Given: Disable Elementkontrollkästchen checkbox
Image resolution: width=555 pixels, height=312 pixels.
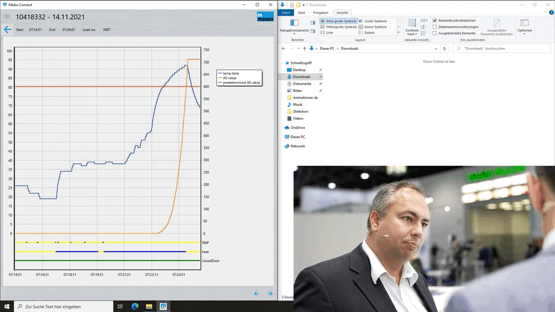Looking at the screenshot, I should (x=435, y=20).
